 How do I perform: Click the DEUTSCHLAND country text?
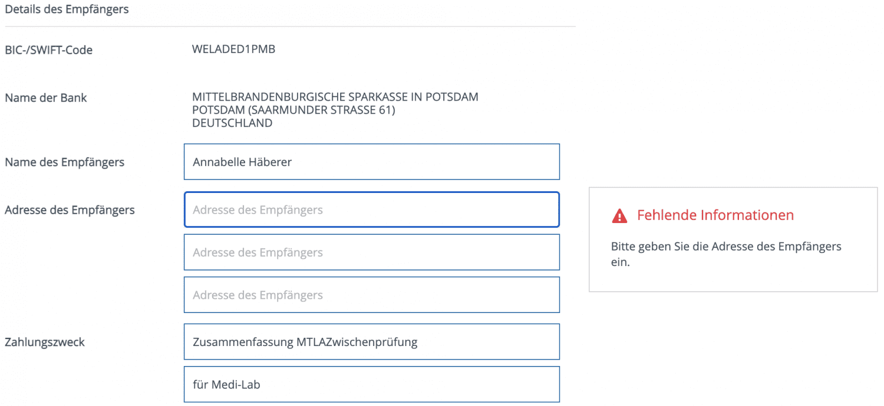pyautogui.click(x=232, y=124)
